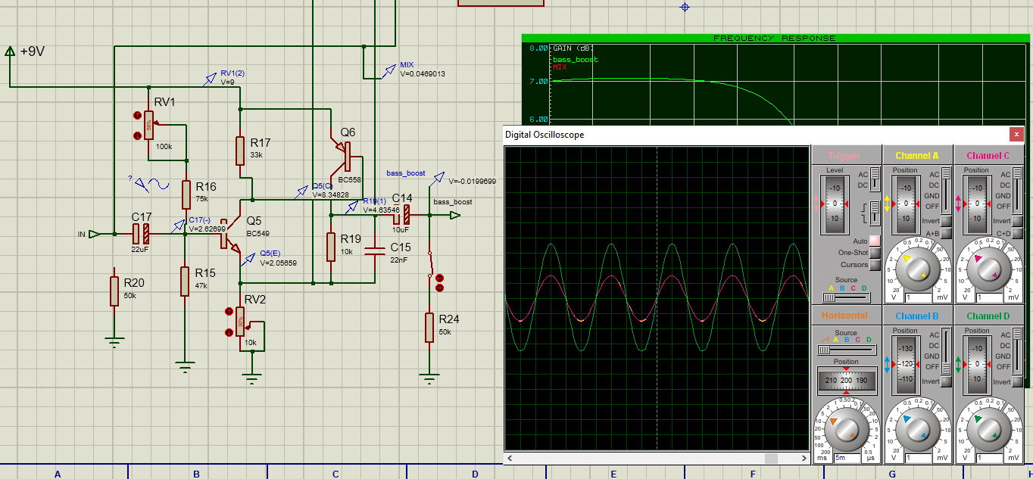The height and width of the screenshot is (479, 1033).
Task: Select capacitor C14 symbol
Action: click(402, 215)
